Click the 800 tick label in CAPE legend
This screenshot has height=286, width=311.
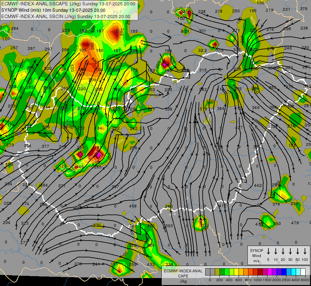248,280
